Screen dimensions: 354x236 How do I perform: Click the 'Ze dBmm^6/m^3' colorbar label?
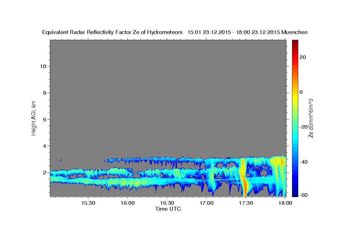pos(311,118)
